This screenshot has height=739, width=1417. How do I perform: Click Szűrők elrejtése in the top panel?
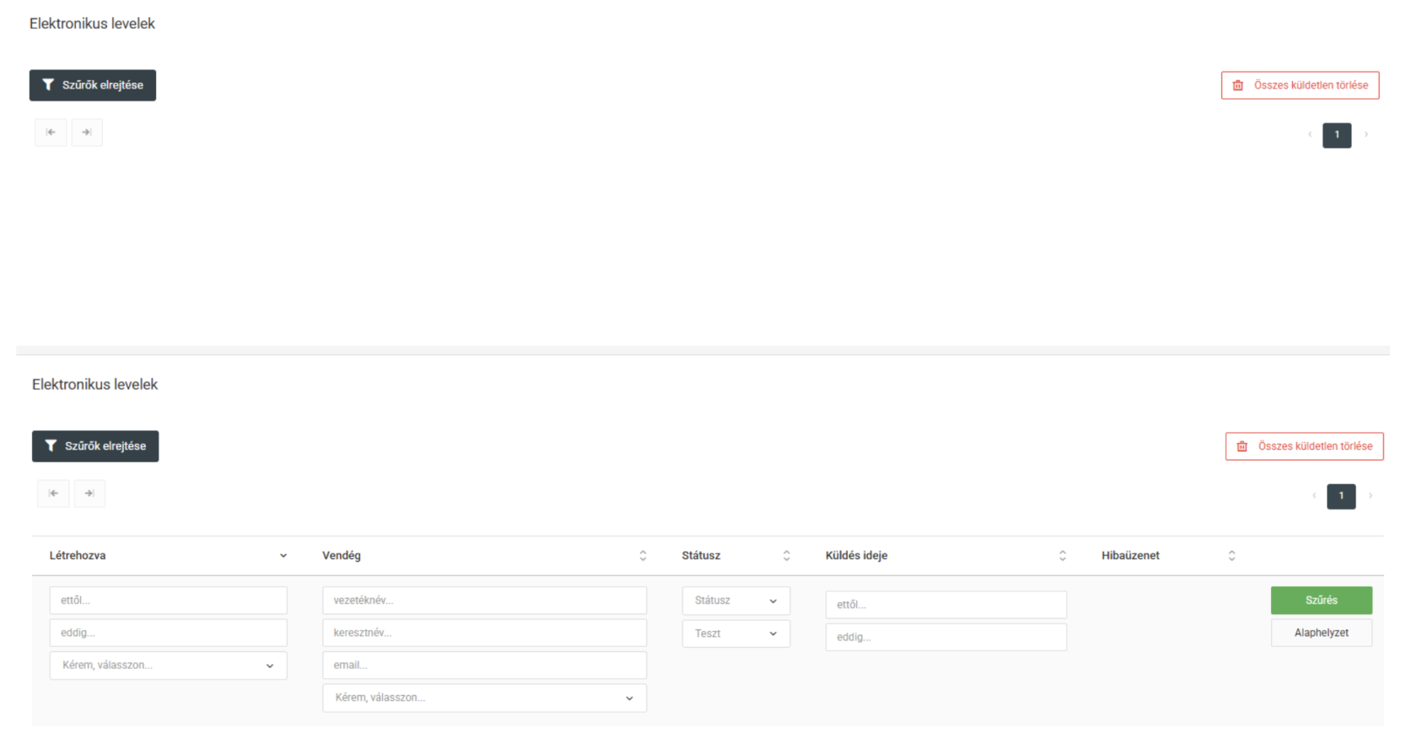point(93,85)
